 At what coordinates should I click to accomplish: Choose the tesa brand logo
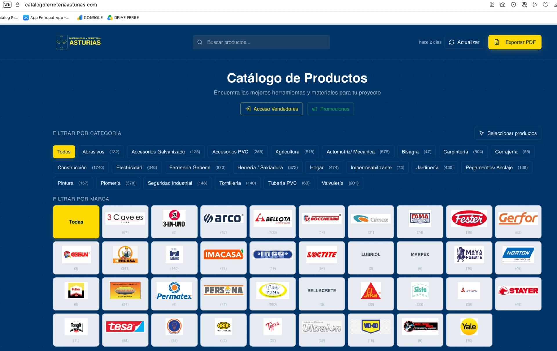(125, 330)
